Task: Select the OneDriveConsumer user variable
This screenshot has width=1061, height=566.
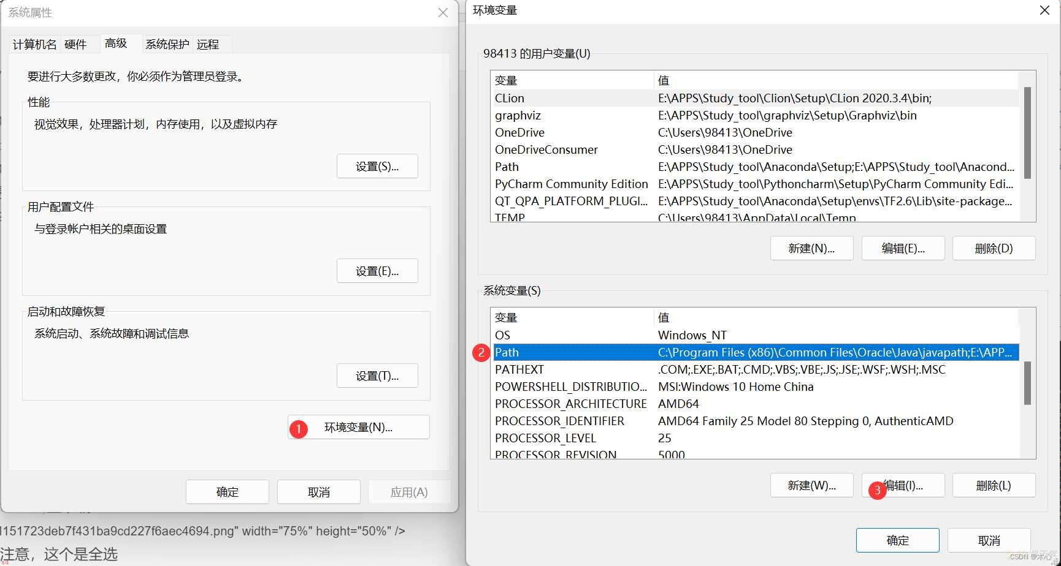Action: pos(756,149)
